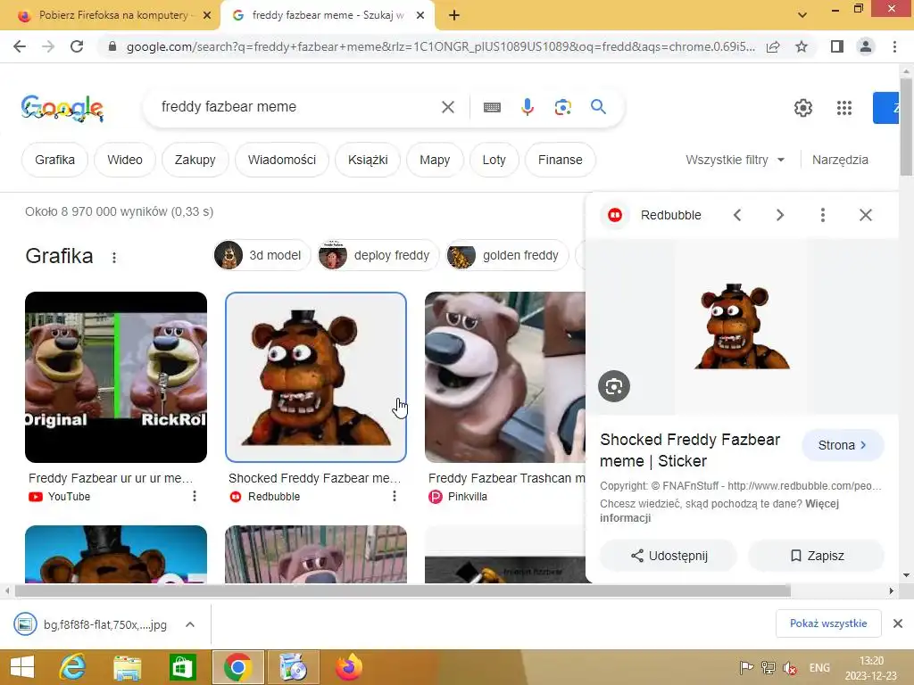The image size is (914, 685).
Task: Open Google settings gear
Action: coord(803,108)
